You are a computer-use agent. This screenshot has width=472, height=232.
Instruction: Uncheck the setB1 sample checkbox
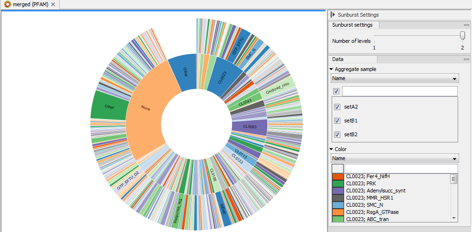point(337,121)
